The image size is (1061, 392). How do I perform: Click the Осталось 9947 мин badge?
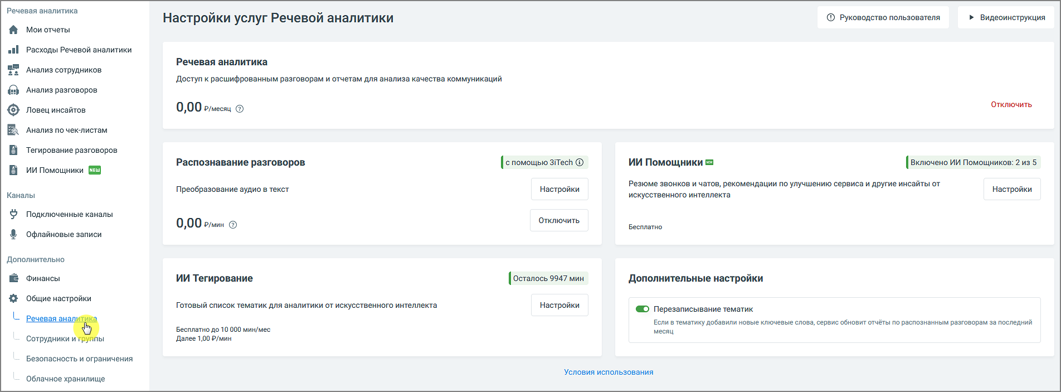[548, 278]
